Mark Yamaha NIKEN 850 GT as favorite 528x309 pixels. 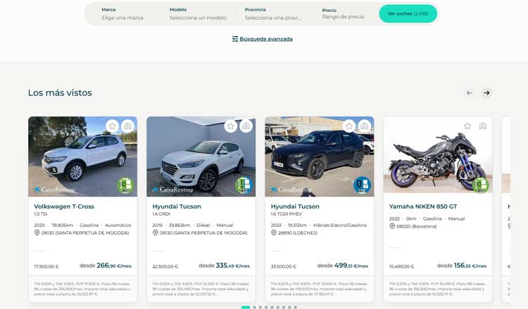[x=467, y=126]
